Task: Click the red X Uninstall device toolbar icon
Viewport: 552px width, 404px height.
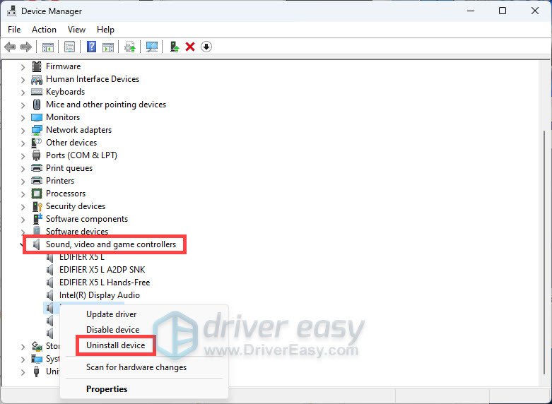Action: coord(190,47)
